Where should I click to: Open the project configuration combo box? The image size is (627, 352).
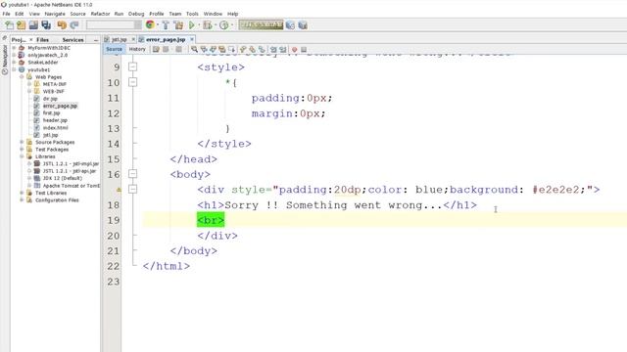tap(114, 25)
